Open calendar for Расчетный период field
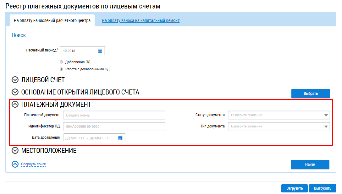Viewport: 342px width, 194px height. (x=100, y=51)
